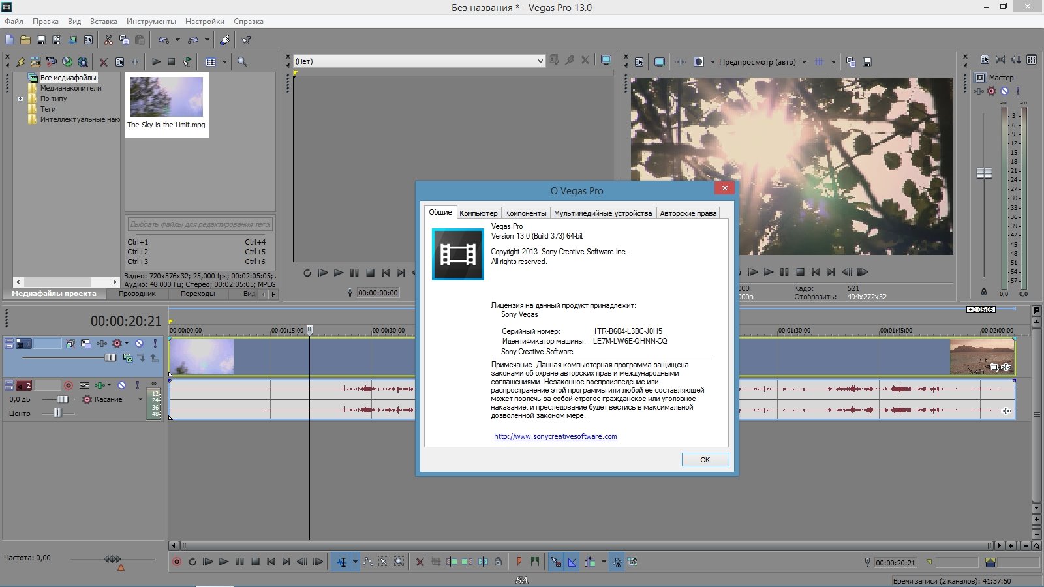Image resolution: width=1044 pixels, height=587 pixels.
Task: Click the Record button in timeline transport bar
Action: 176,562
